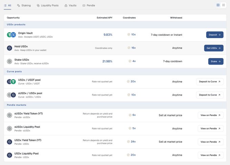Click the Stake button
The image size is (230, 165).
[x=216, y=61]
